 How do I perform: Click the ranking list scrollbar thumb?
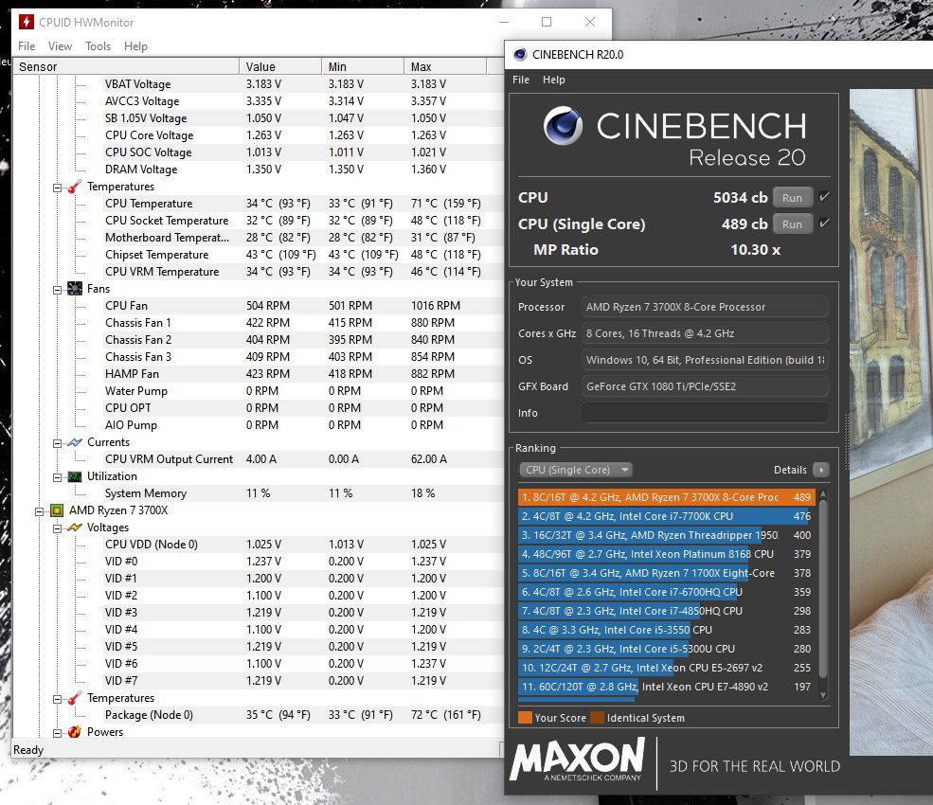click(x=823, y=589)
